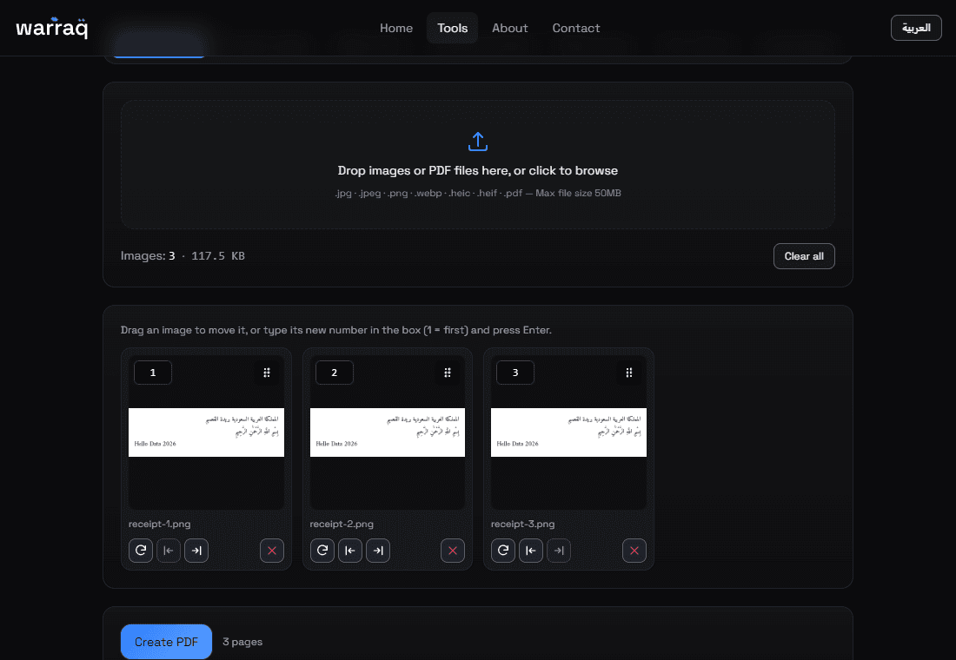Click the drag handle on the receipt-2.png card
Image resolution: width=956 pixels, height=660 pixels.
pos(448,373)
